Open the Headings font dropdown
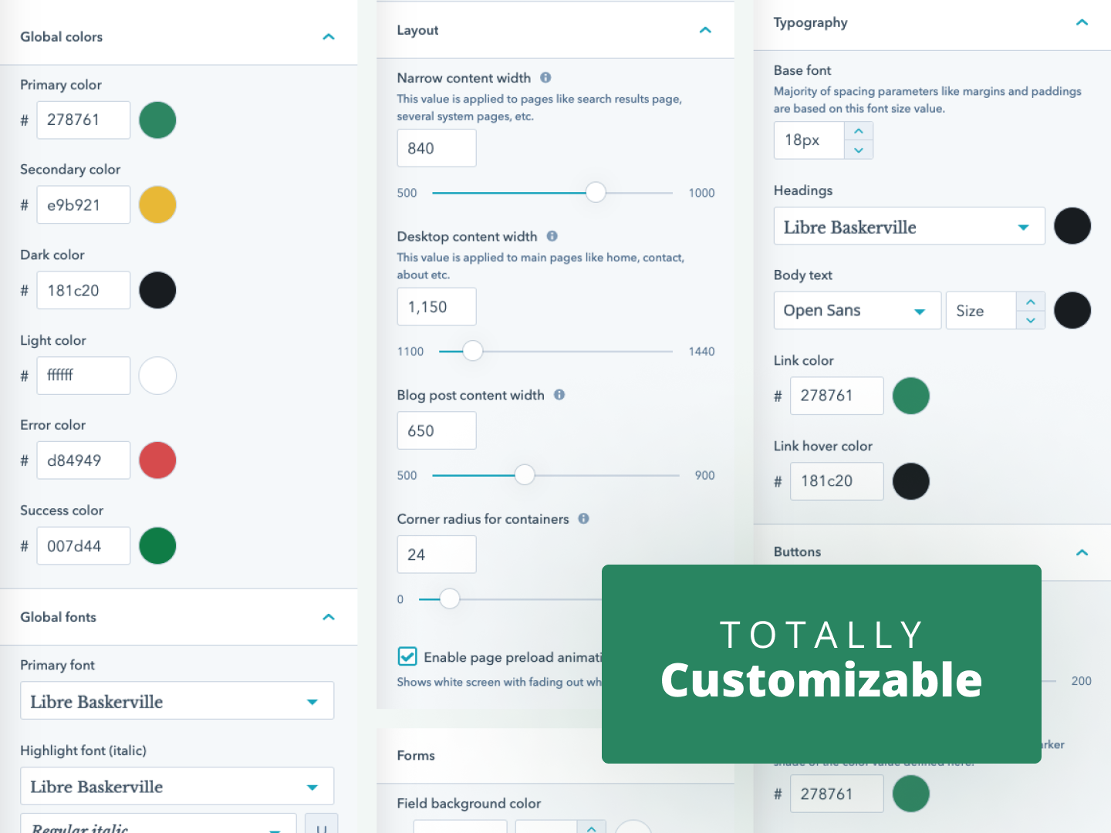 click(x=1025, y=226)
